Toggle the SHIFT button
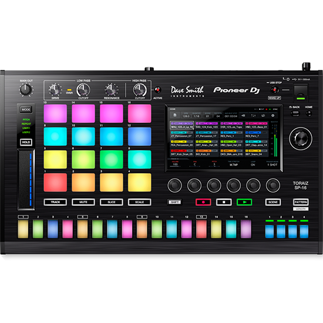323x323 pixels. click(174, 202)
